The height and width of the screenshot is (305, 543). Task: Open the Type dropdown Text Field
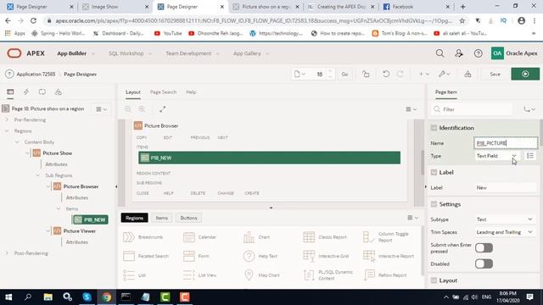496,156
